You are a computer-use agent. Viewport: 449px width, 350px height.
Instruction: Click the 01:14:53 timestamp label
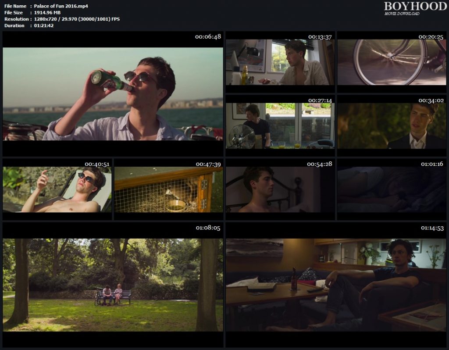coord(432,228)
